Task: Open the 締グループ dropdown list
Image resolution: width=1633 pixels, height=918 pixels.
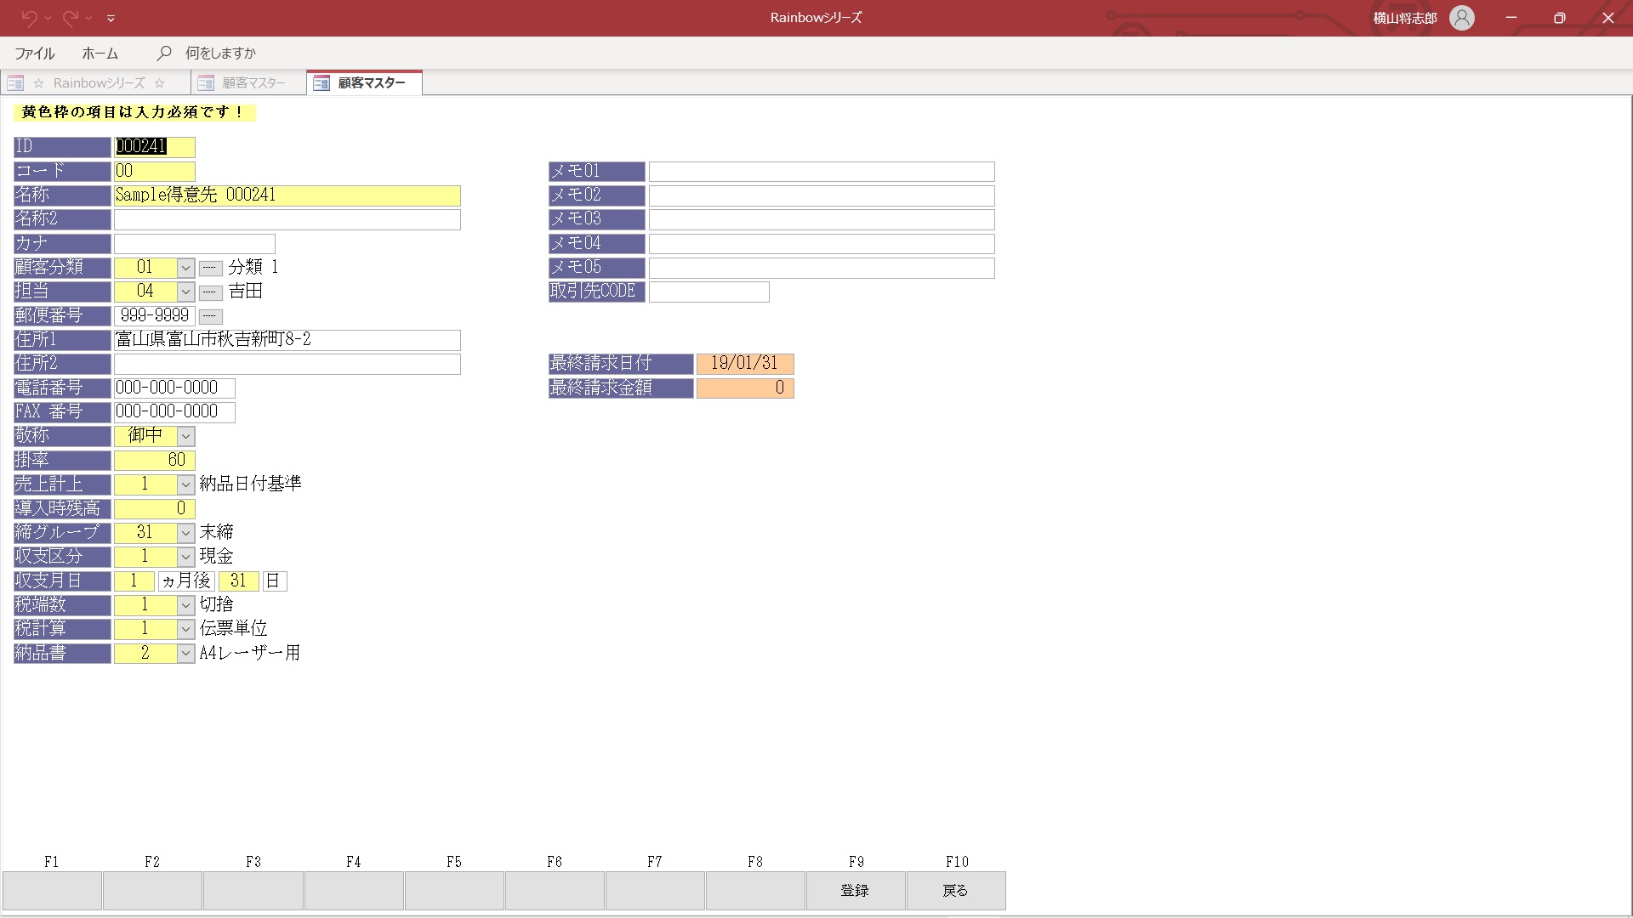Action: pyautogui.click(x=185, y=533)
